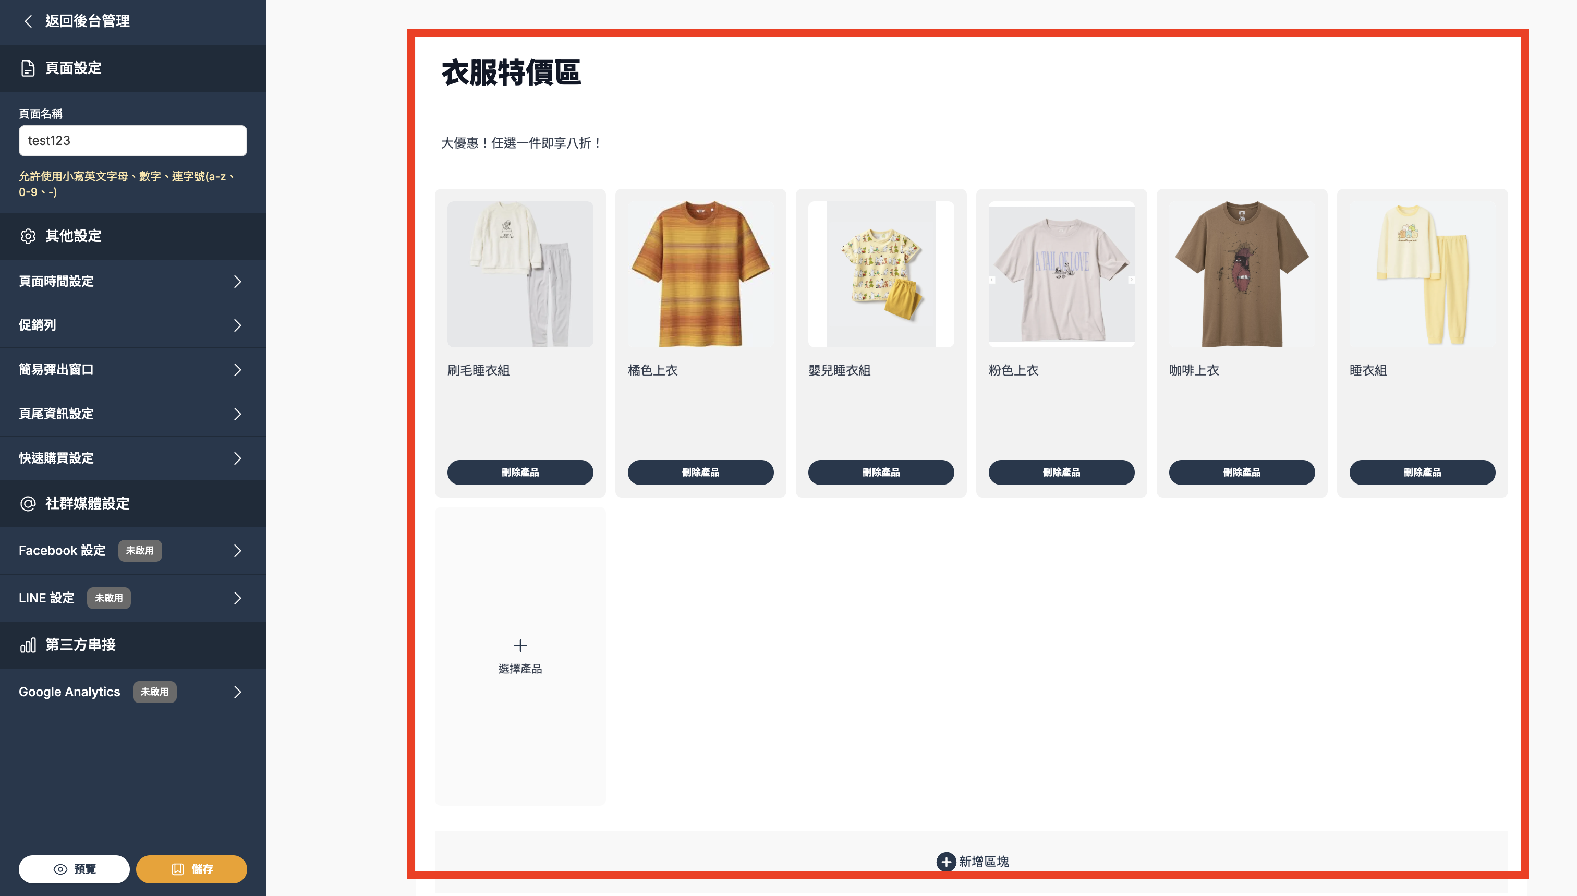Click the third-party integration chart icon
Viewport: 1577px width, 896px height.
pos(28,645)
